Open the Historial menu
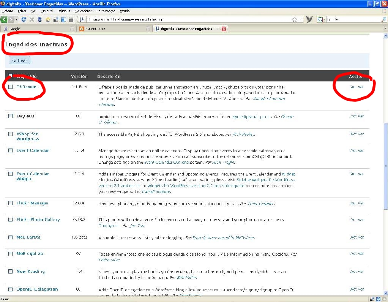The height and width of the screenshot is (302, 388). click(47, 11)
